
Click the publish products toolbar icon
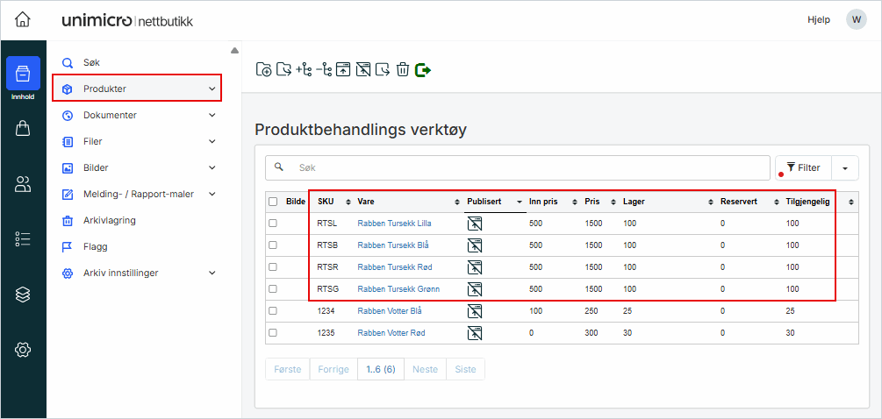343,70
